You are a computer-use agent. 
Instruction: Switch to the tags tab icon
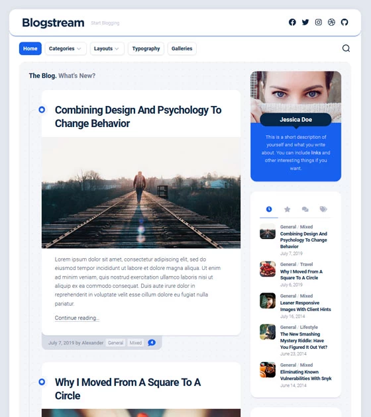(323, 209)
